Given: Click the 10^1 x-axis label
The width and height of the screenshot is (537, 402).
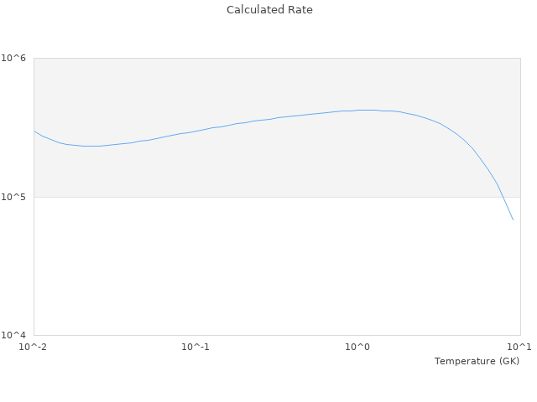Looking at the screenshot, I should coord(520,348).
